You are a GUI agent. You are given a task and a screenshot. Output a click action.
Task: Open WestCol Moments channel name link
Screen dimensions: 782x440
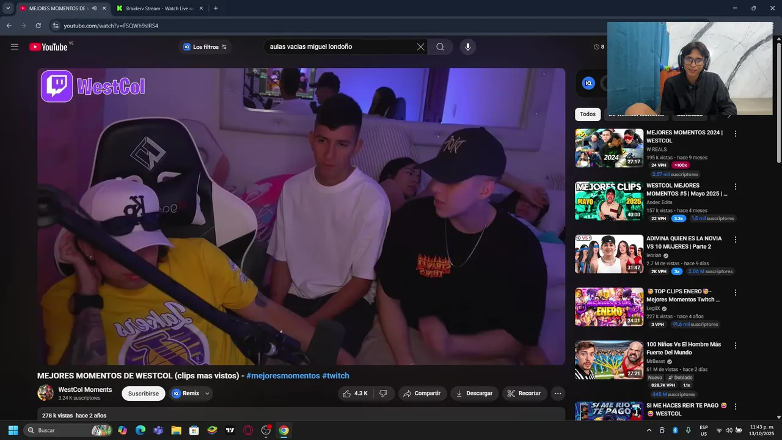pos(85,390)
